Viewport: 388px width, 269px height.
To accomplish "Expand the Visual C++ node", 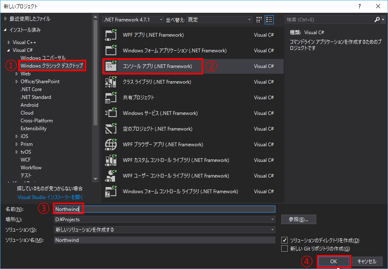I will tap(9, 42).
